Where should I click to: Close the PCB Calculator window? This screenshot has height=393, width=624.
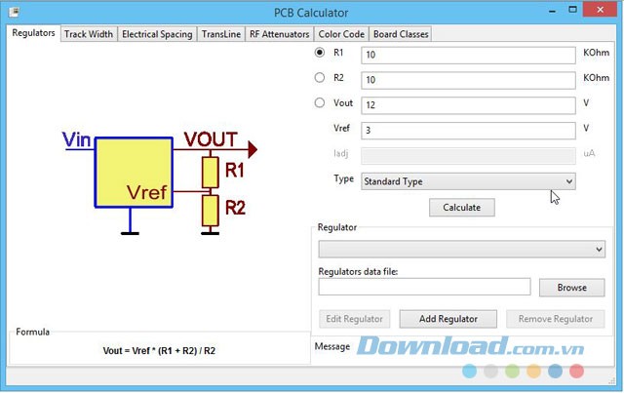pos(601,10)
